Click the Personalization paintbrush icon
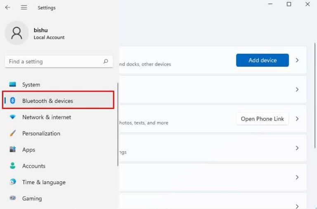Viewport: 317px width, 209px height. point(13,133)
